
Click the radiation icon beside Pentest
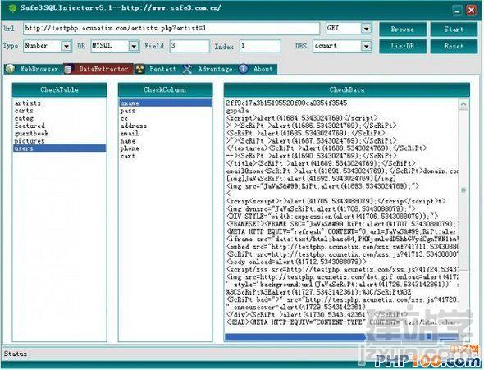tap(139, 69)
